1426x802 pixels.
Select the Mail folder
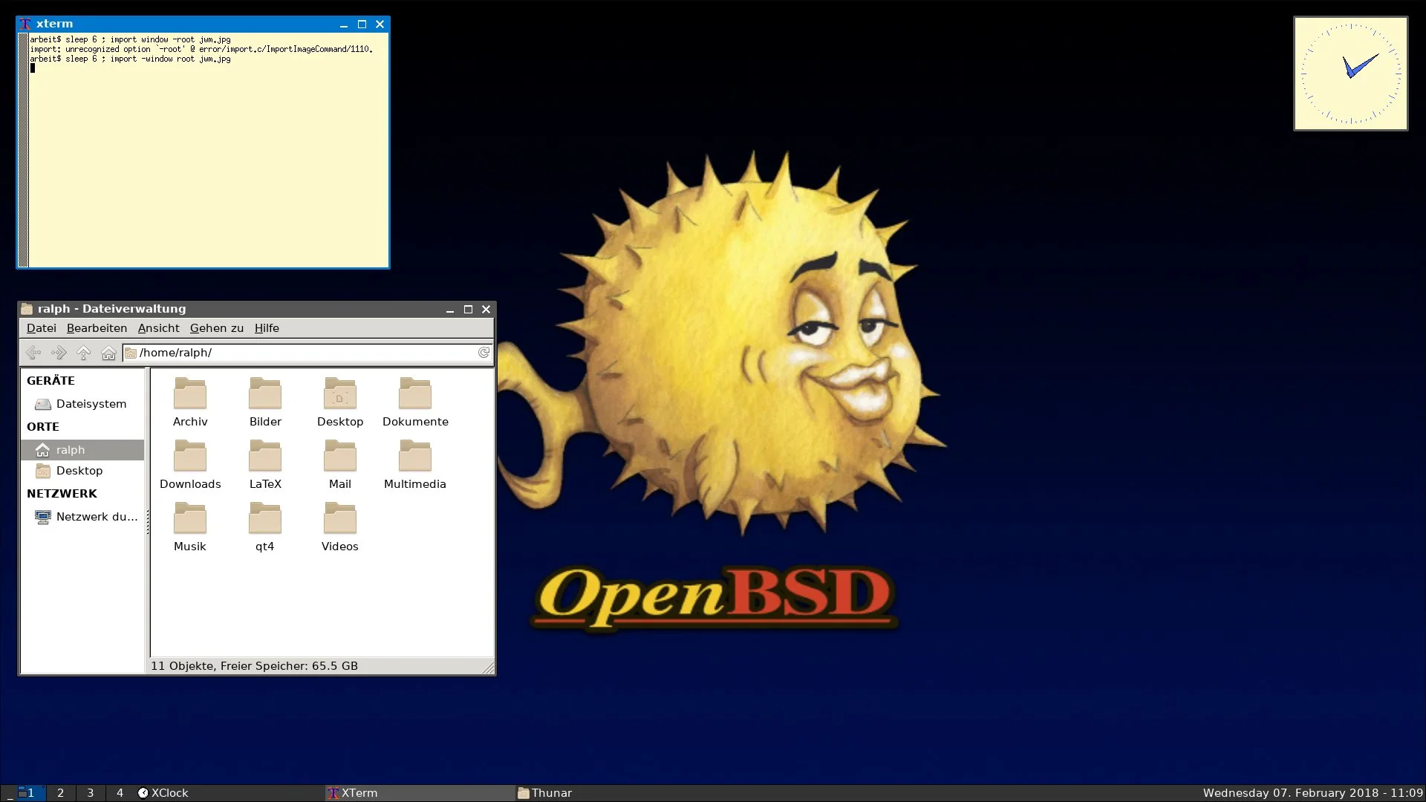click(x=340, y=465)
